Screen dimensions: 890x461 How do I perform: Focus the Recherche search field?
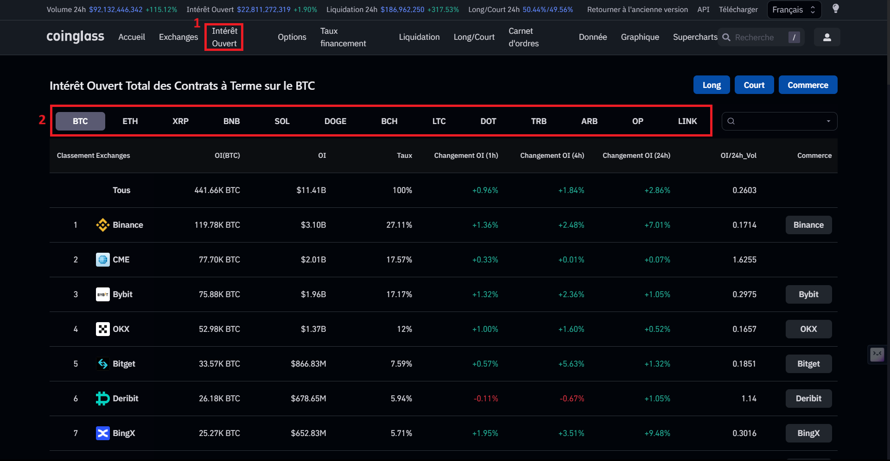(761, 37)
